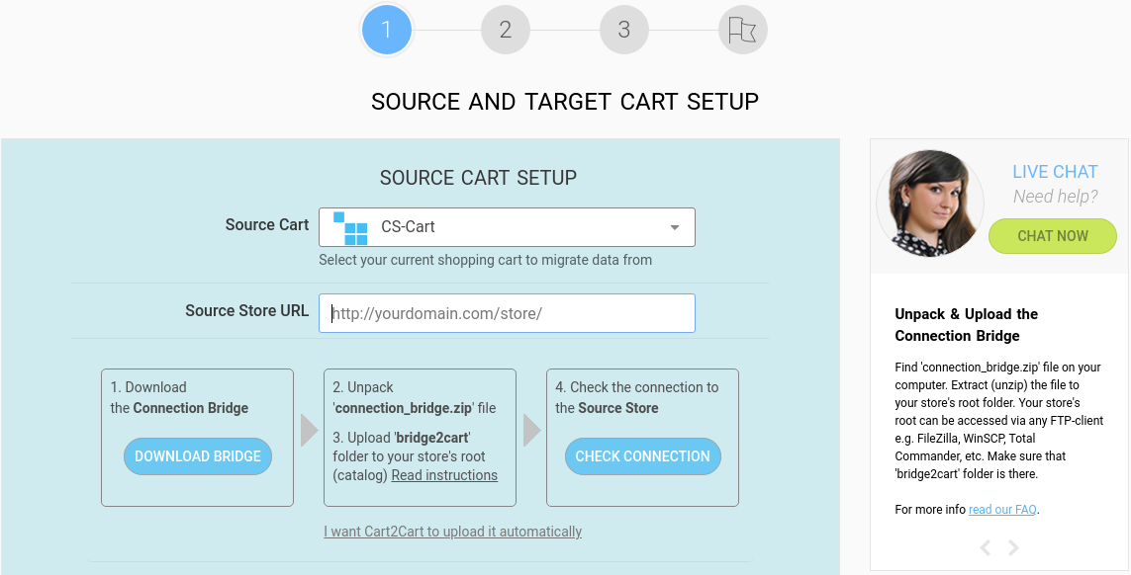Open the 'read our FAQ' link
1131x575 pixels.
pos(1002,510)
